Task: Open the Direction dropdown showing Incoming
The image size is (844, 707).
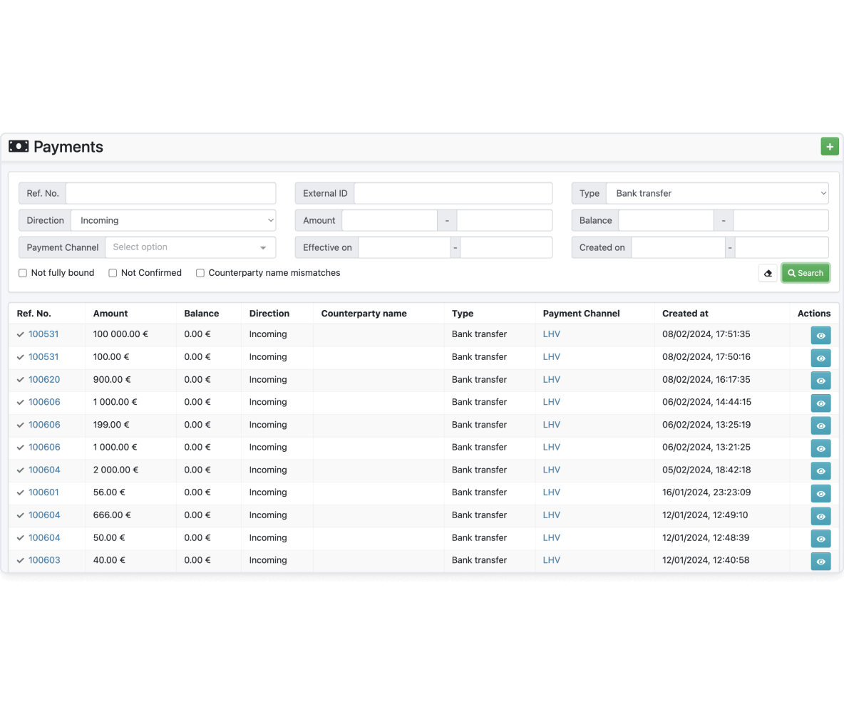Action: (x=173, y=220)
